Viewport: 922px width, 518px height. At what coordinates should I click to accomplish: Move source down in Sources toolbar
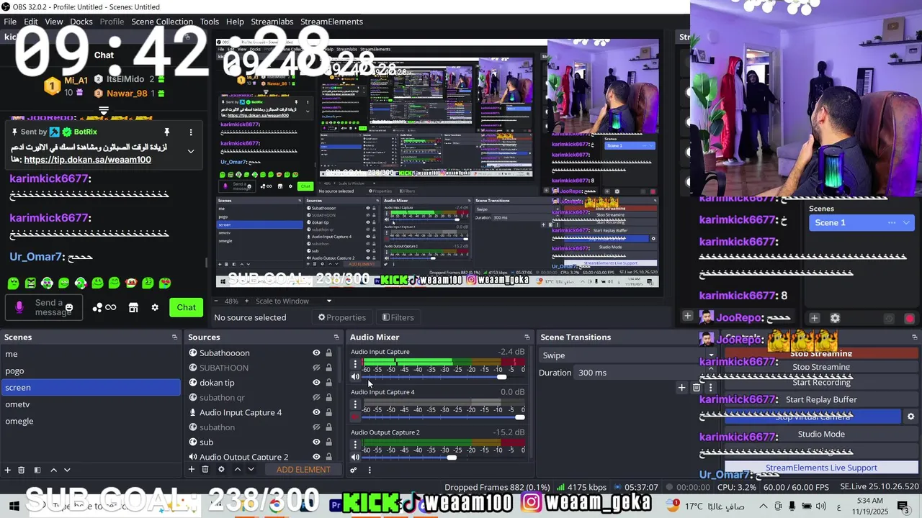(251, 470)
